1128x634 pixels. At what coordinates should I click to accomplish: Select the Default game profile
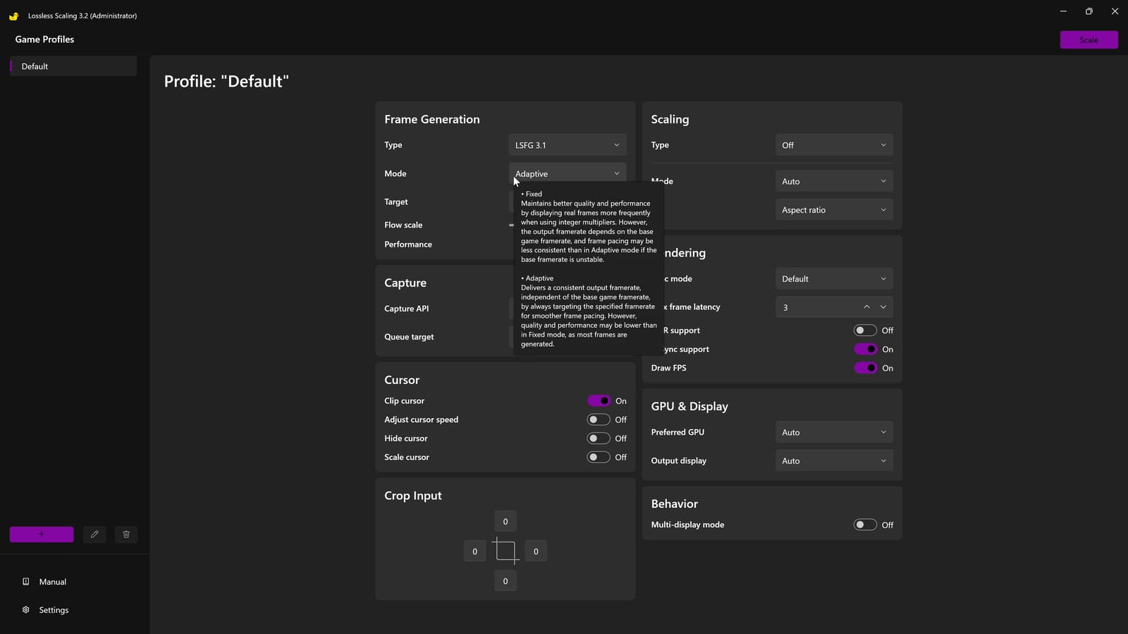click(x=73, y=66)
